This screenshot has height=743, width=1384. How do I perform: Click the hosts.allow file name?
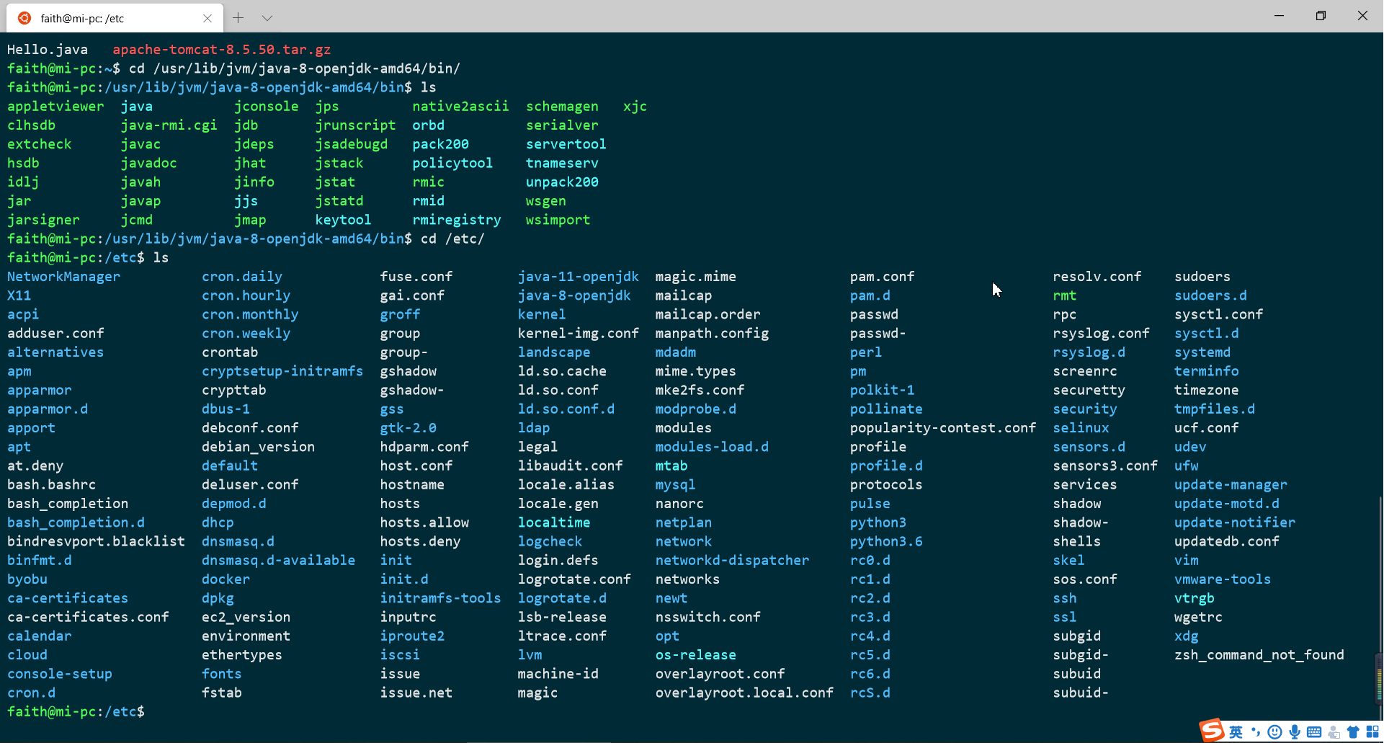(x=424, y=522)
